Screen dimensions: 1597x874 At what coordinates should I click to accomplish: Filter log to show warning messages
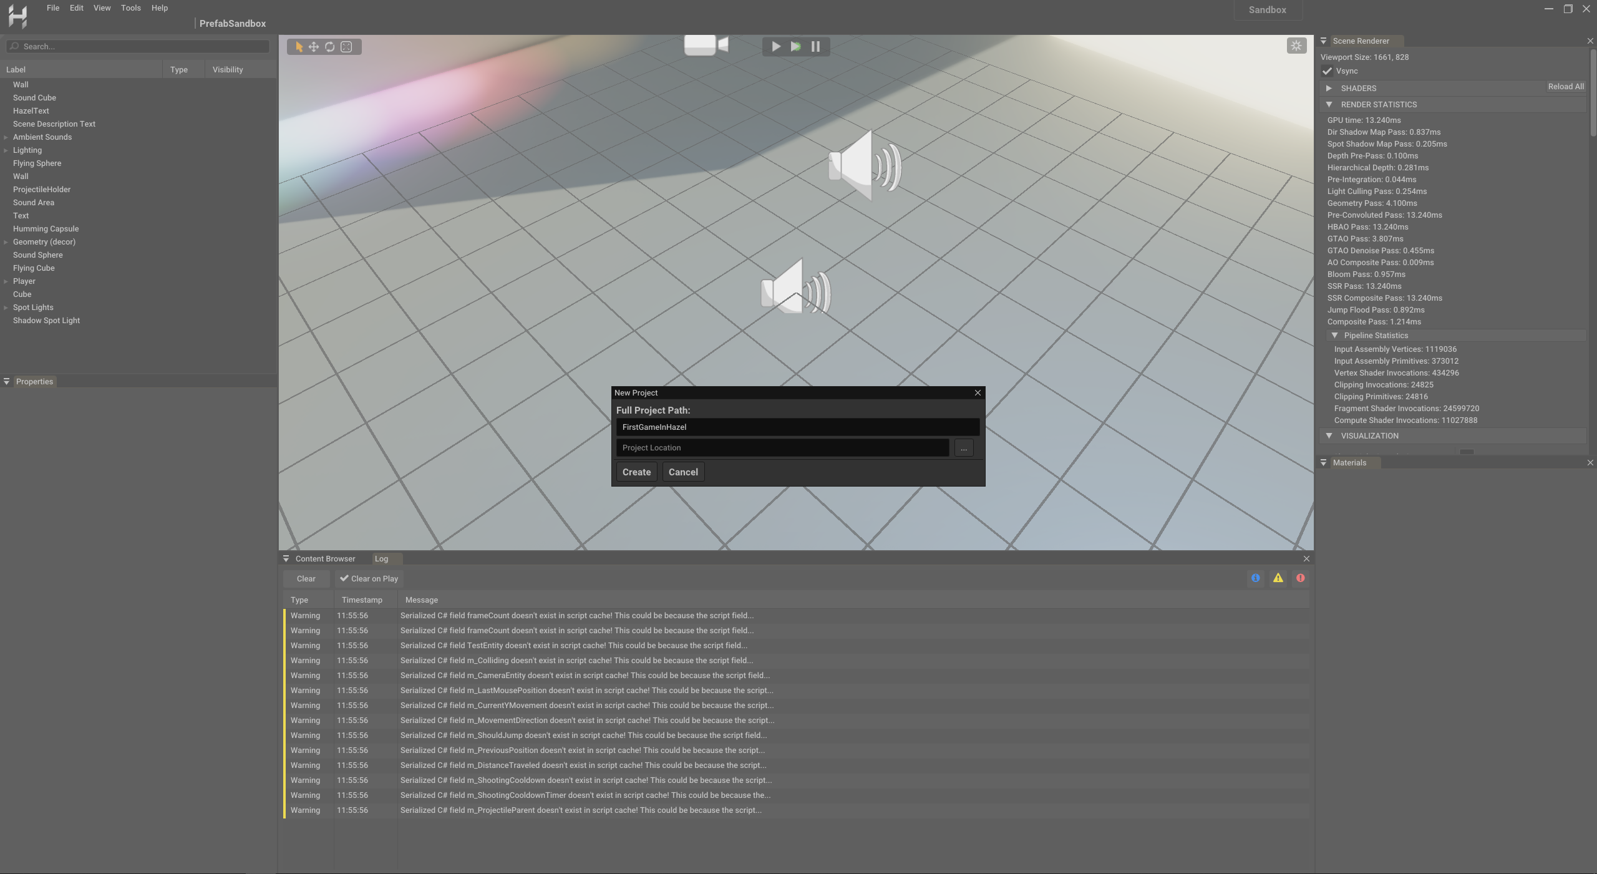1278,578
